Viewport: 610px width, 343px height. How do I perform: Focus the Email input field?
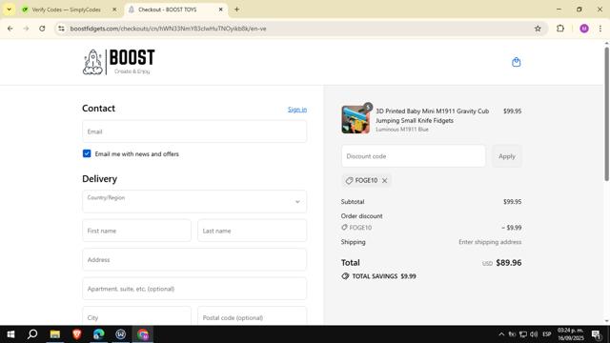(x=194, y=131)
